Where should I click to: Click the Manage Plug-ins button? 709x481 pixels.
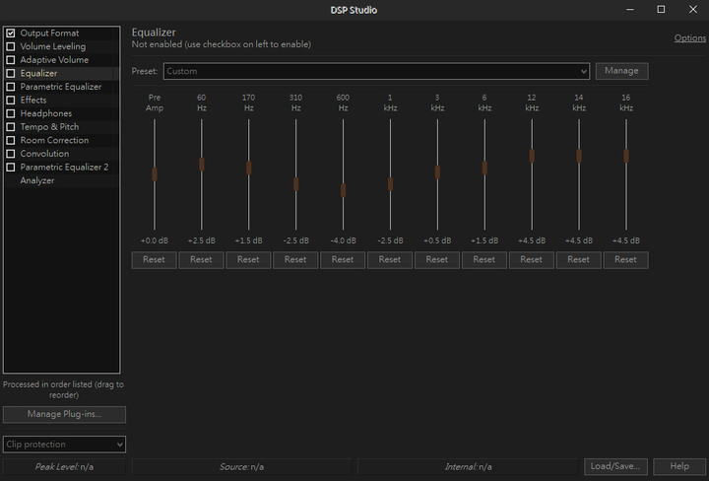pyautogui.click(x=64, y=415)
